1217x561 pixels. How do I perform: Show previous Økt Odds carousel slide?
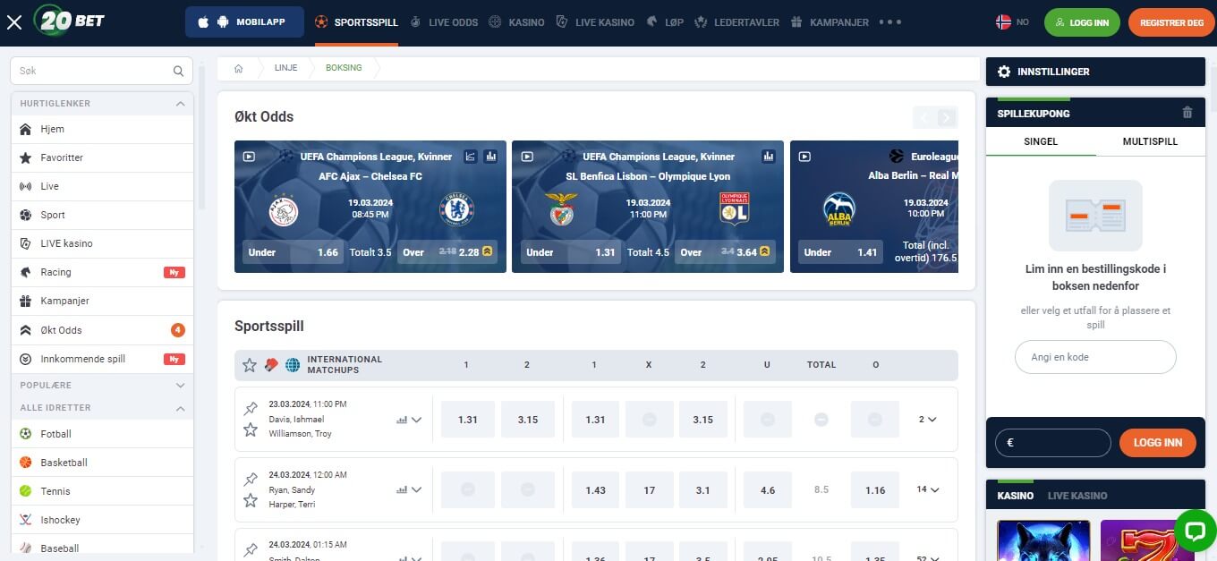pyautogui.click(x=923, y=117)
